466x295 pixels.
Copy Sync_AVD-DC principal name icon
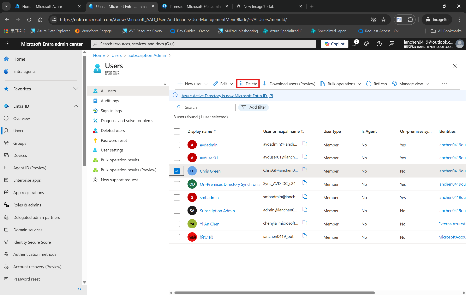(305, 183)
